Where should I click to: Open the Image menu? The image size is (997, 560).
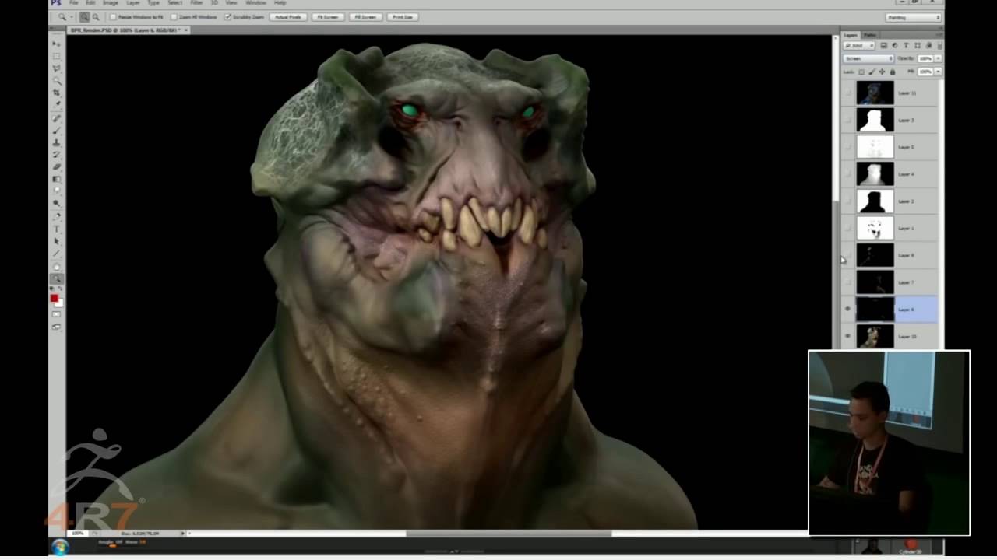click(111, 3)
